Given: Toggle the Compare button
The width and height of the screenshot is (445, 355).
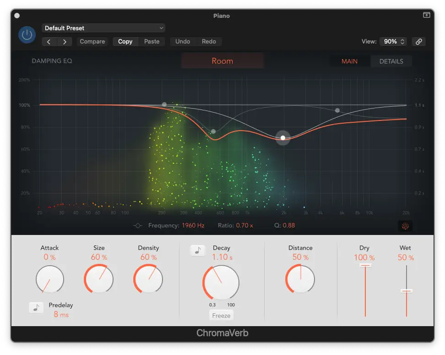Looking at the screenshot, I should tap(92, 42).
